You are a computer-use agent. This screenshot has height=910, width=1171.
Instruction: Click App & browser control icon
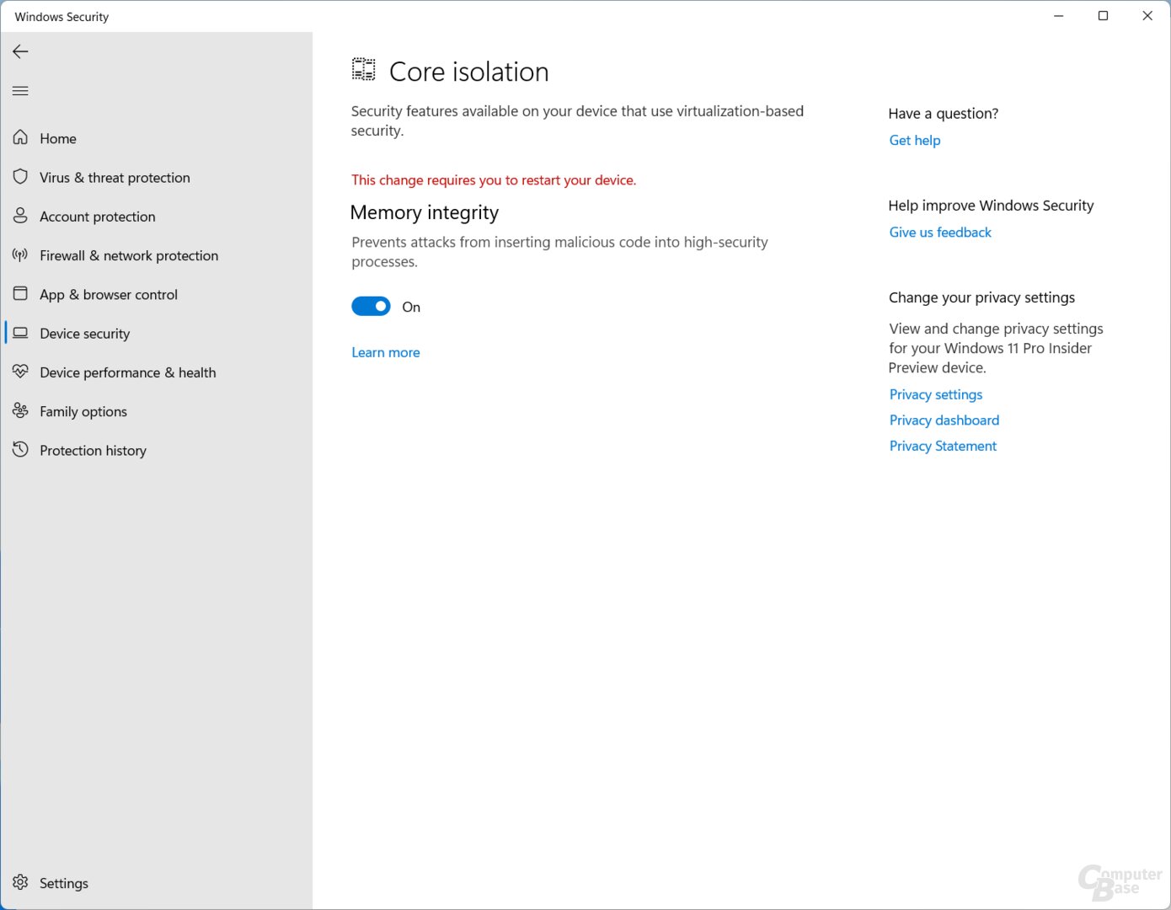21,294
